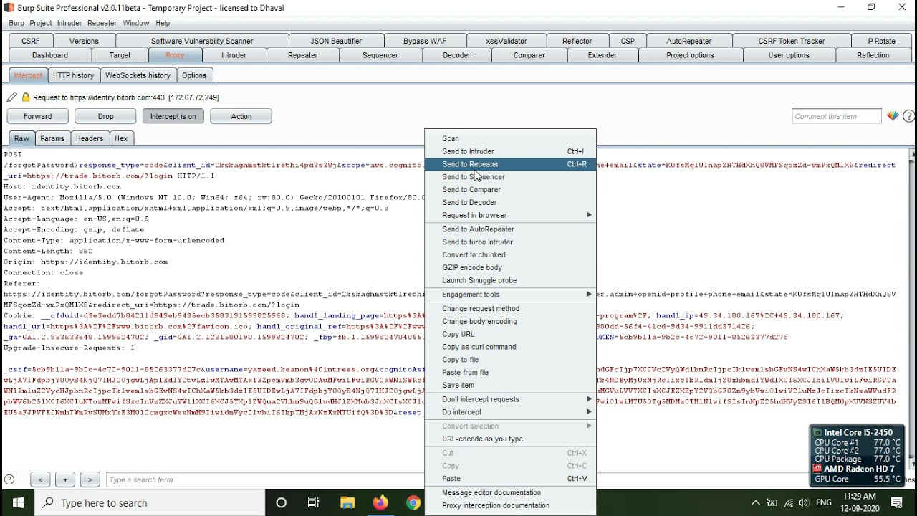Viewport: 917px width, 516px height.
Task: Click the Comment this item field
Action: coord(837,116)
